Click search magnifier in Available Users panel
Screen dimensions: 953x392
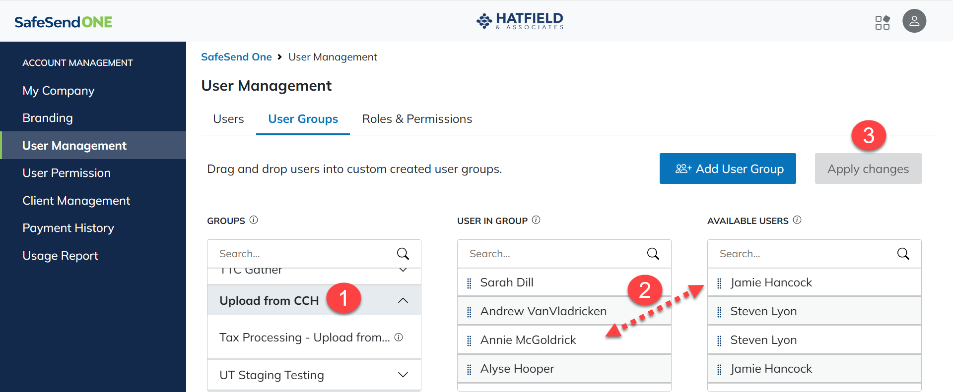coord(903,254)
